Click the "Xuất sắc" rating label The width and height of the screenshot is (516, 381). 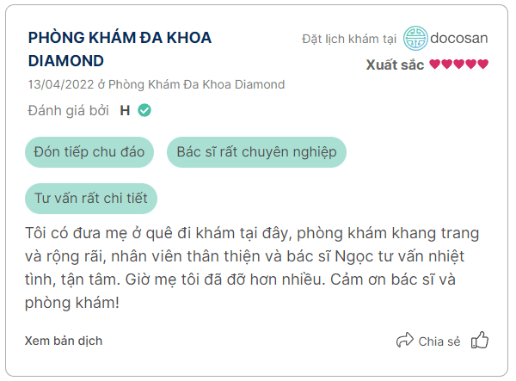[x=395, y=65]
